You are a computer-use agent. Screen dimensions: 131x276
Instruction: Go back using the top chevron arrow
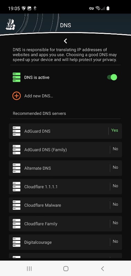65,41
